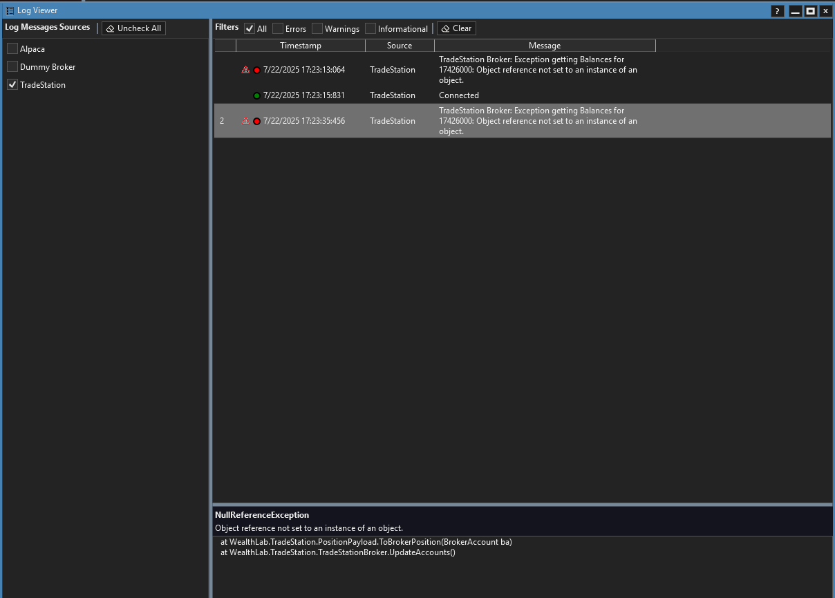Click the Filters label
The width and height of the screenshot is (835, 598).
[227, 27]
